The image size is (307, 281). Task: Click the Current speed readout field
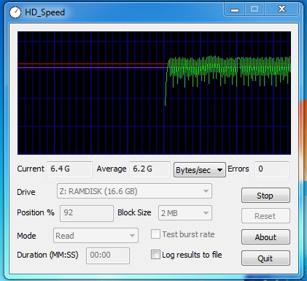point(69,169)
